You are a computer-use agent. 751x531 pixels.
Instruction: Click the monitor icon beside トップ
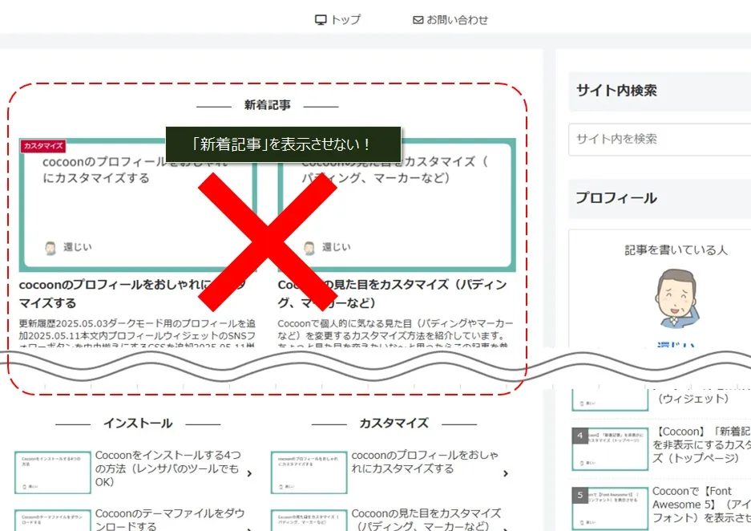coord(321,20)
